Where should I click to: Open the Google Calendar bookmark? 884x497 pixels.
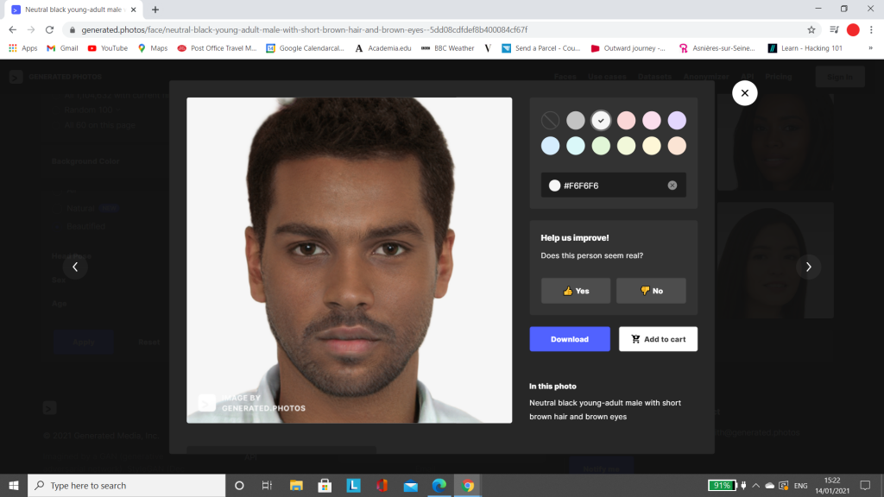(x=305, y=48)
